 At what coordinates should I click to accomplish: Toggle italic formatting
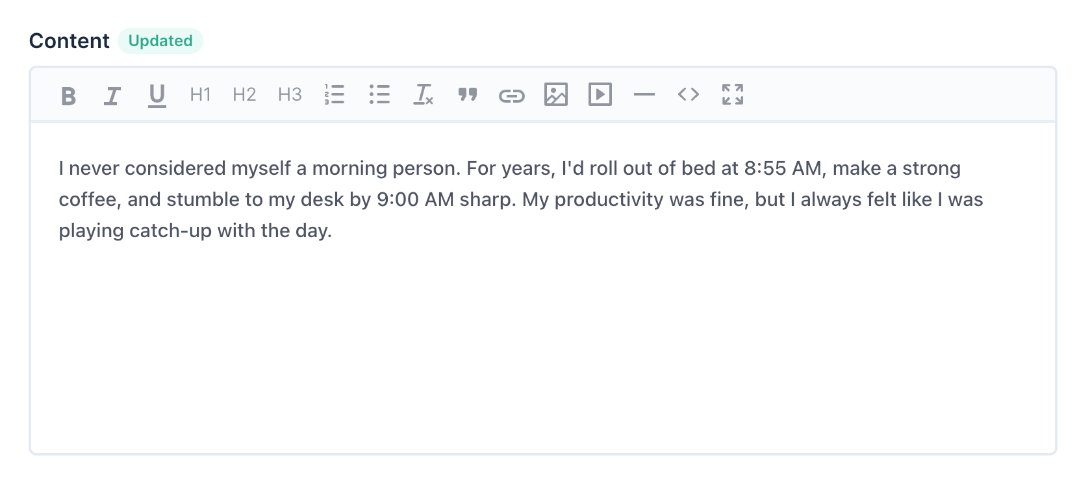pyautogui.click(x=112, y=95)
